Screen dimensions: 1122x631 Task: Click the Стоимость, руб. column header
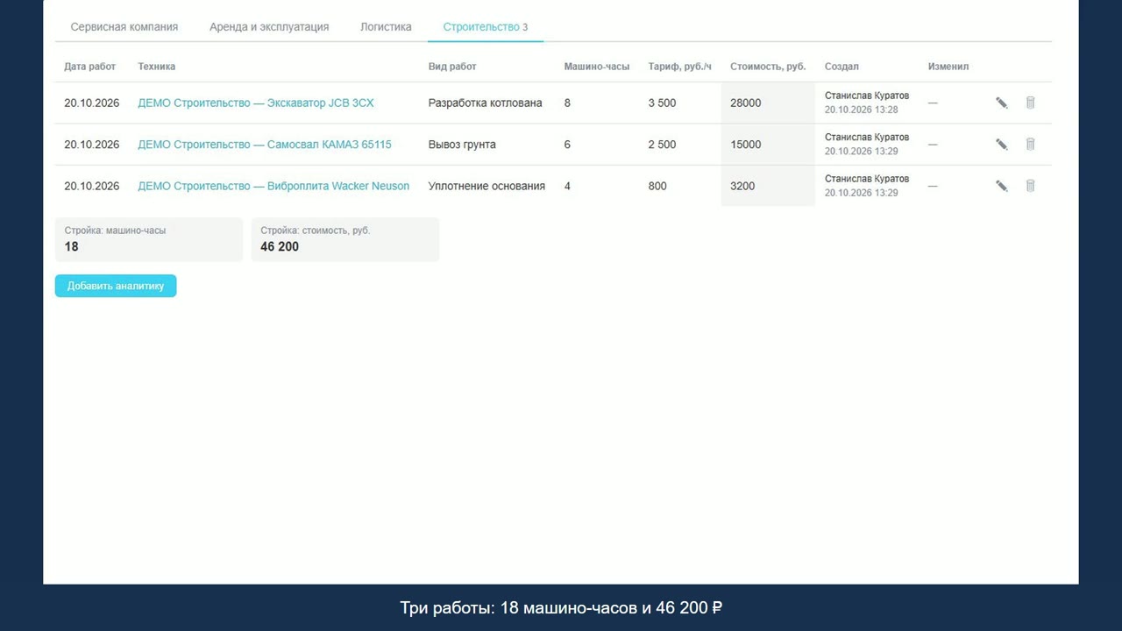pos(768,67)
